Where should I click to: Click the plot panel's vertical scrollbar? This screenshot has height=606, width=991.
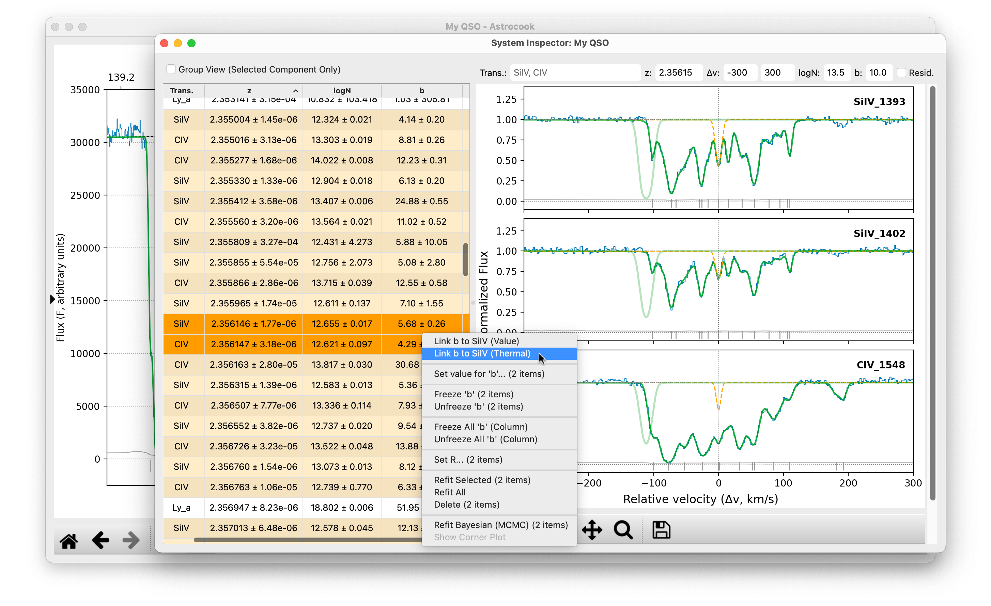click(x=932, y=293)
